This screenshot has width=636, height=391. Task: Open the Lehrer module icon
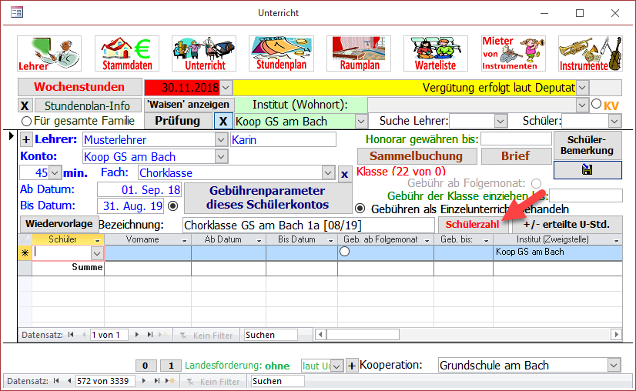(x=49, y=54)
